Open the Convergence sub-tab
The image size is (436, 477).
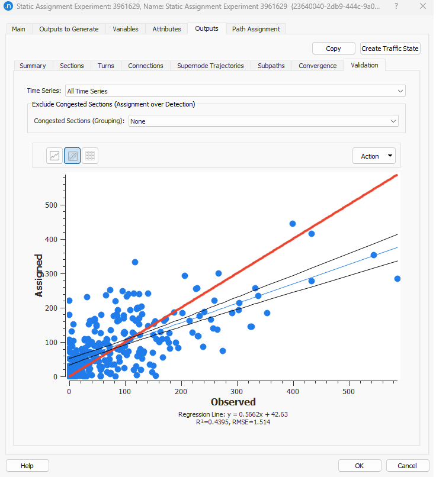click(318, 66)
